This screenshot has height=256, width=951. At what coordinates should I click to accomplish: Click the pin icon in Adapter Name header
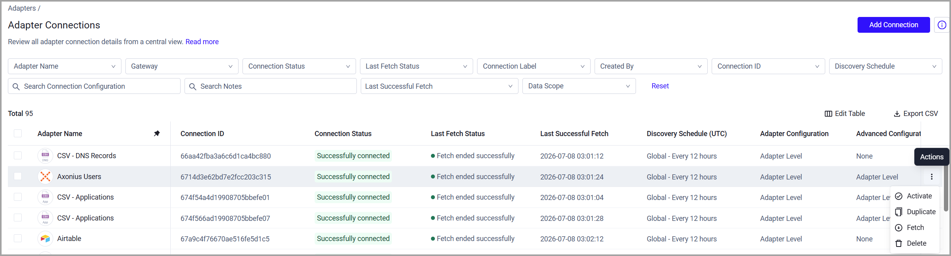coord(157,133)
